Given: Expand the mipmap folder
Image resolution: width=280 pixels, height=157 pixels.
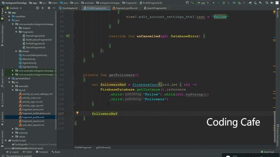Looking at the screenshot, I should [x=13, y=133].
